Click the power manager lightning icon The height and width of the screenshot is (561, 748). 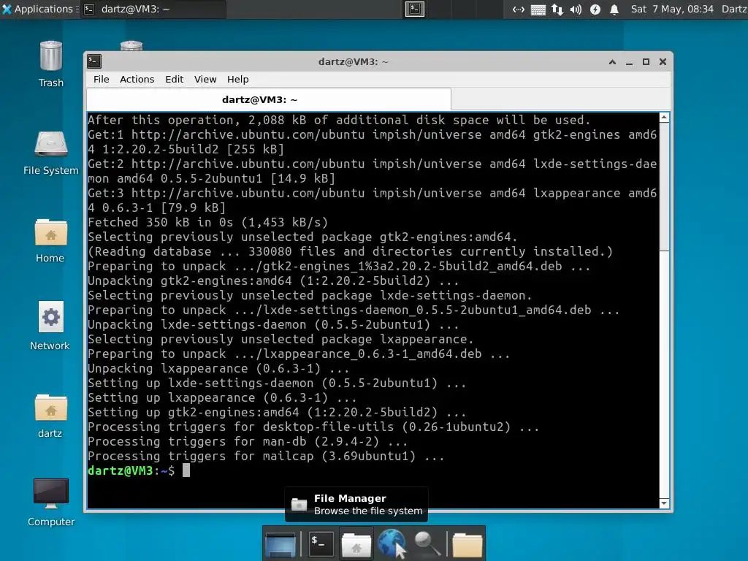595,9
